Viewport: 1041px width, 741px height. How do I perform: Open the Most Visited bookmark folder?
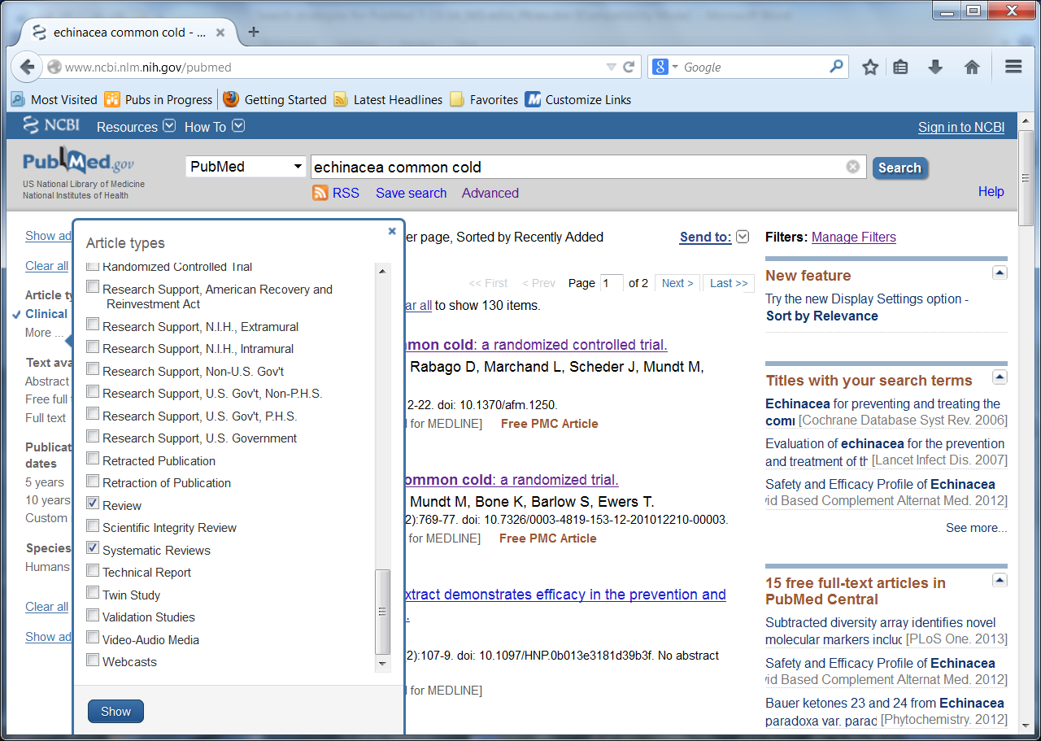[54, 99]
